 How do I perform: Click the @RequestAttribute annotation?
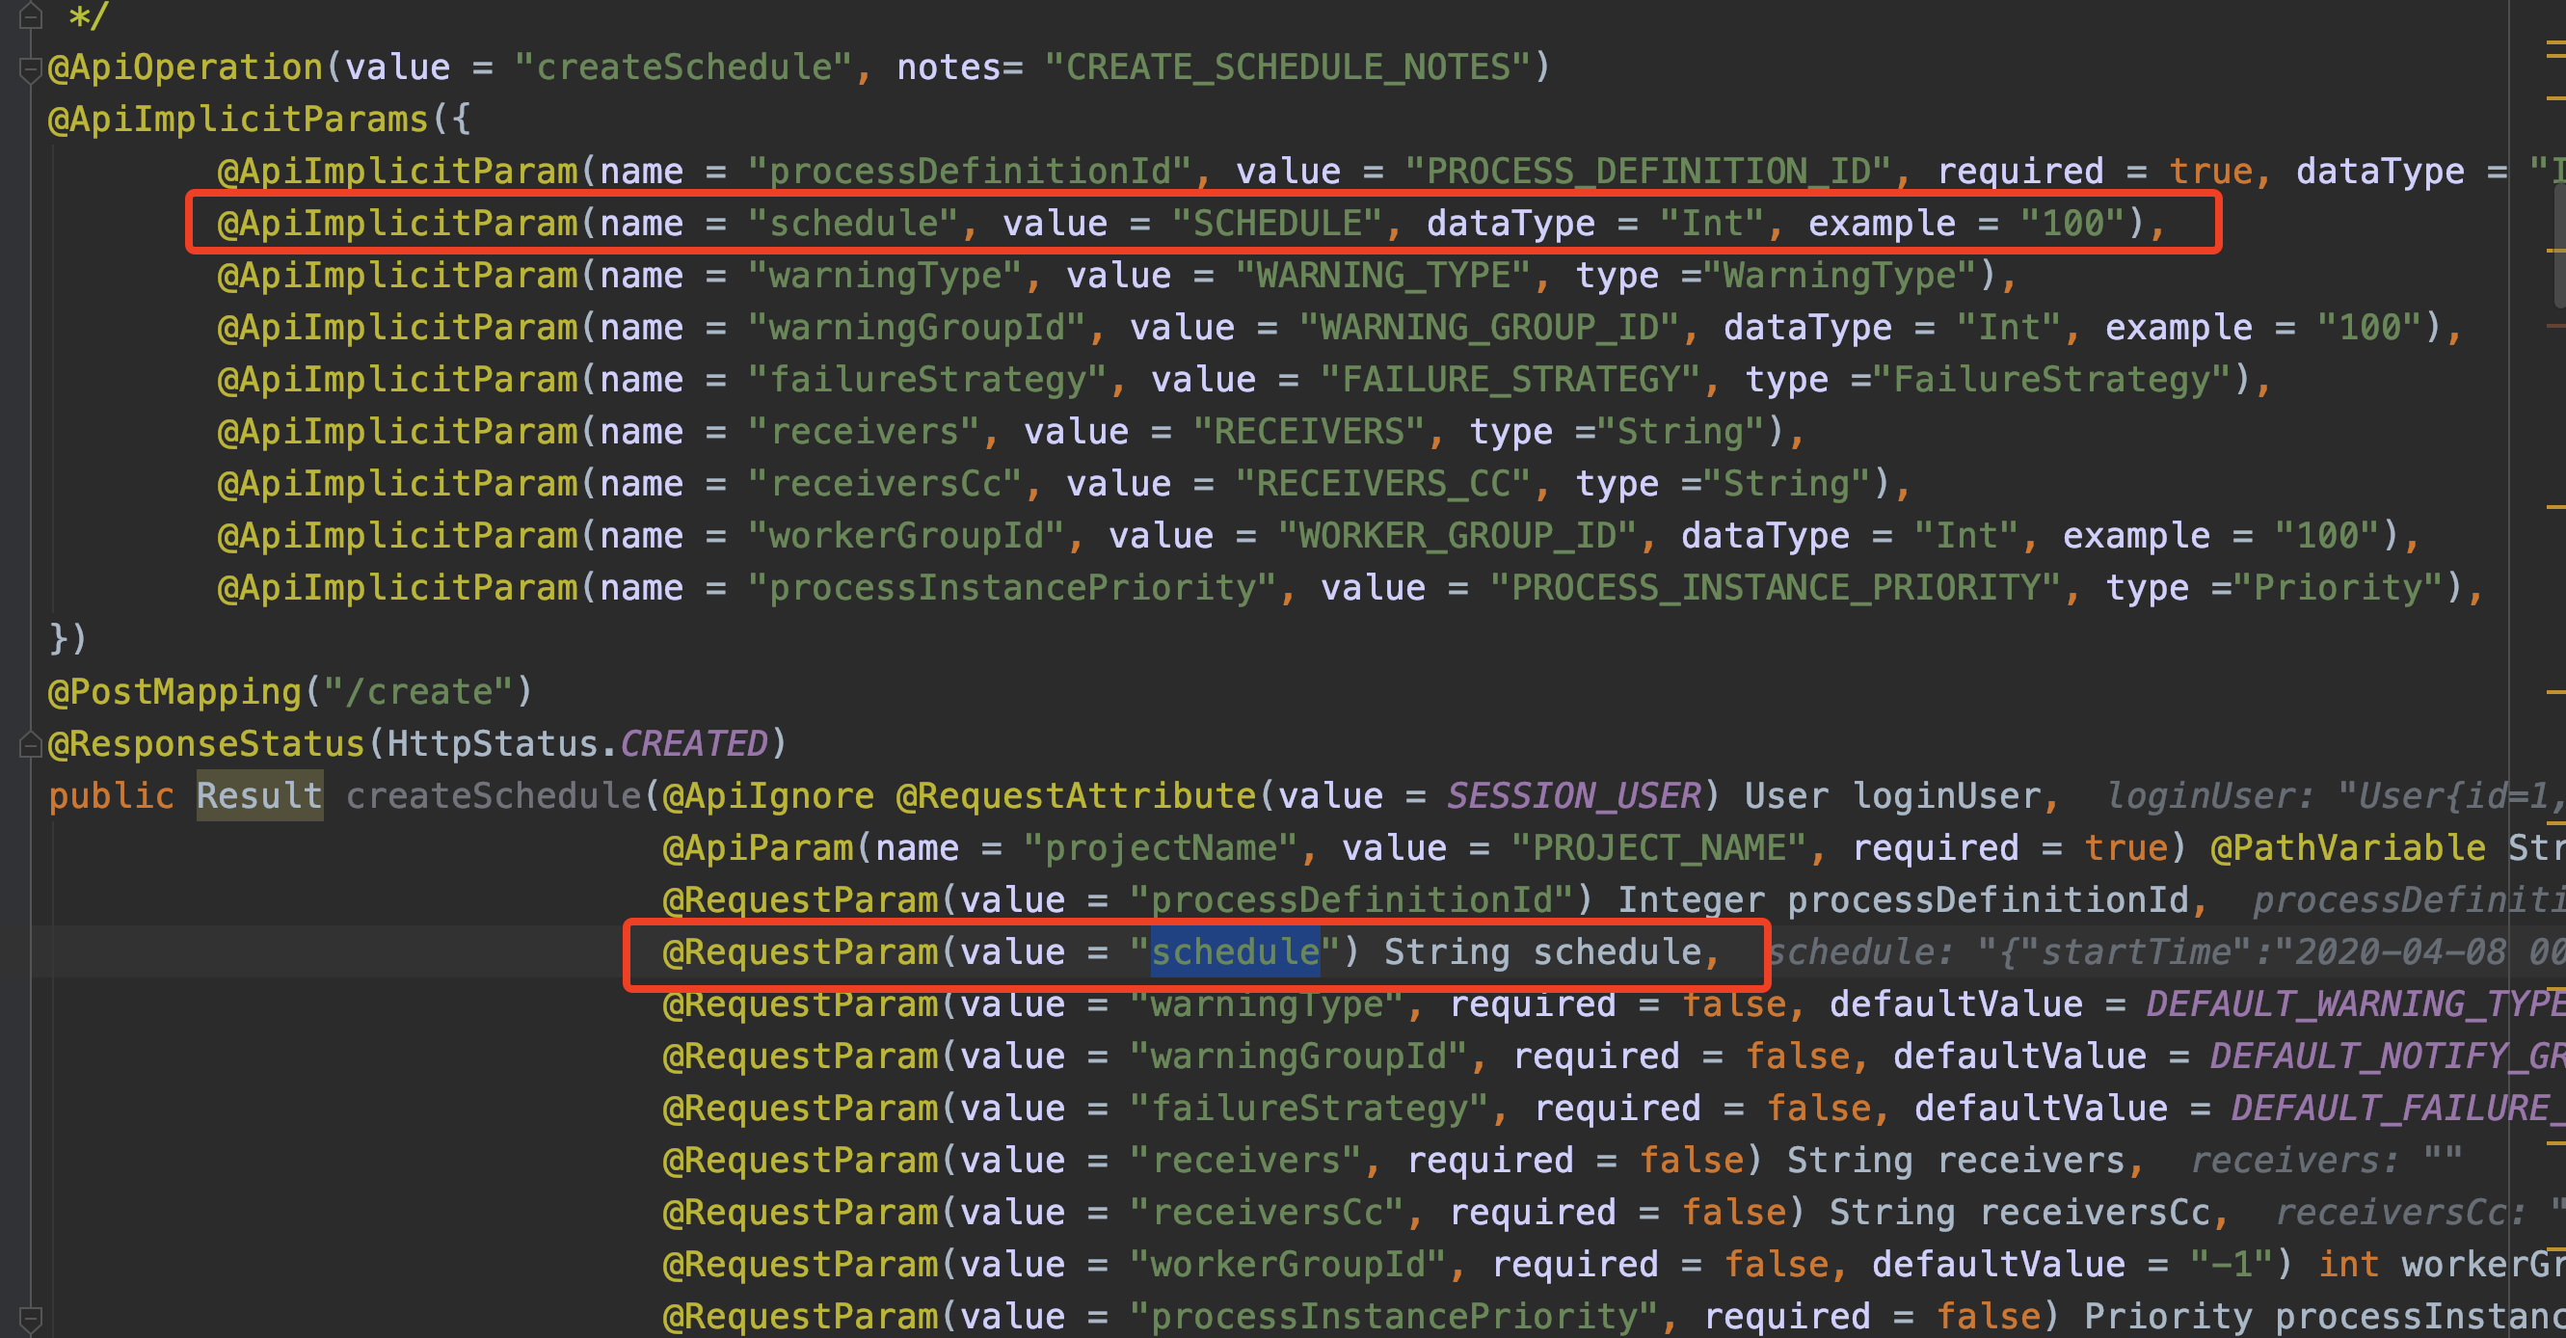pyautogui.click(x=1076, y=796)
